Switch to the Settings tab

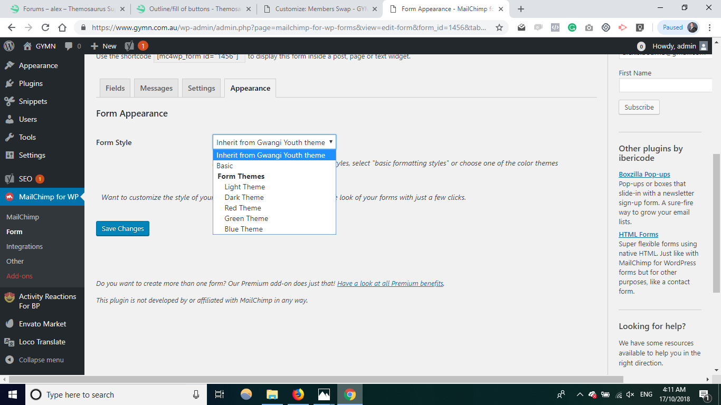pos(202,88)
